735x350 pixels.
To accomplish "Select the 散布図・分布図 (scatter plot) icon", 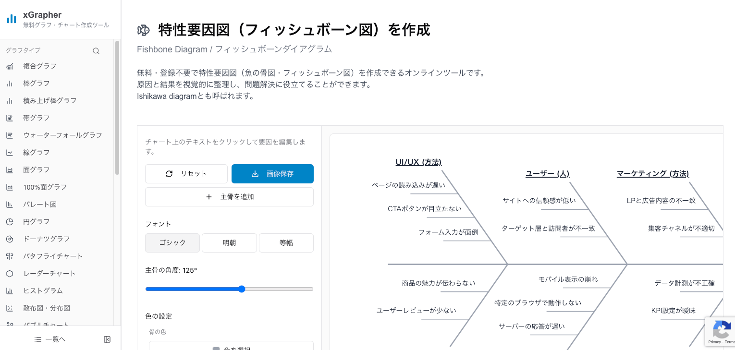I will point(10,308).
